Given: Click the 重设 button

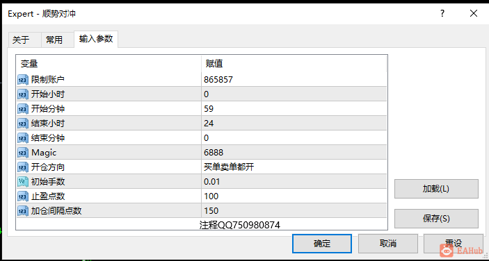Looking at the screenshot, I should coord(454,243).
